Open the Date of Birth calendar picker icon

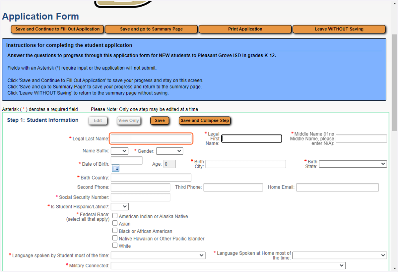coord(115,168)
